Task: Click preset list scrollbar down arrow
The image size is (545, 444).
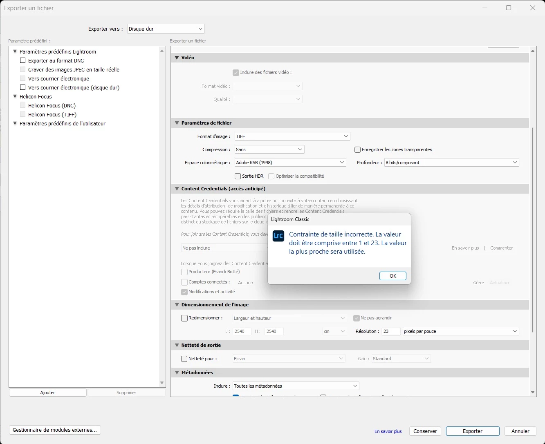Action: (x=162, y=383)
